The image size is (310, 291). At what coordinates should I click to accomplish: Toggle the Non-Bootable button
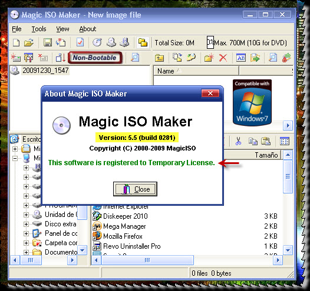[95, 58]
